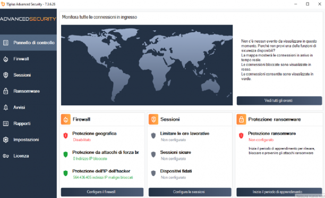Open Protezione dell'IP dell'hacker entry
The width and height of the screenshot is (325, 198).
pyautogui.click(x=101, y=171)
